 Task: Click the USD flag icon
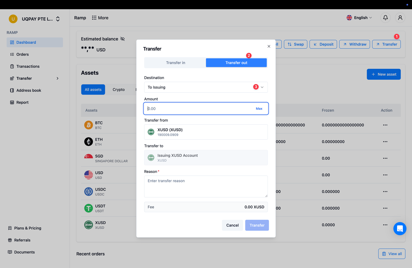click(88, 175)
